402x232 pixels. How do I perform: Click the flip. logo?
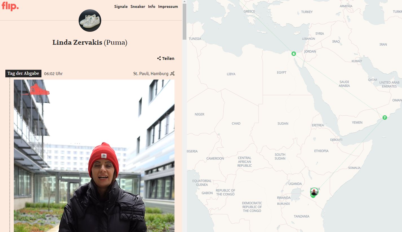tap(10, 6)
